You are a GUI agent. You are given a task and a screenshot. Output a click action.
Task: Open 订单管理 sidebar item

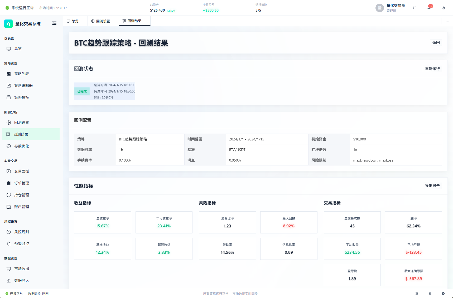tap(31, 183)
